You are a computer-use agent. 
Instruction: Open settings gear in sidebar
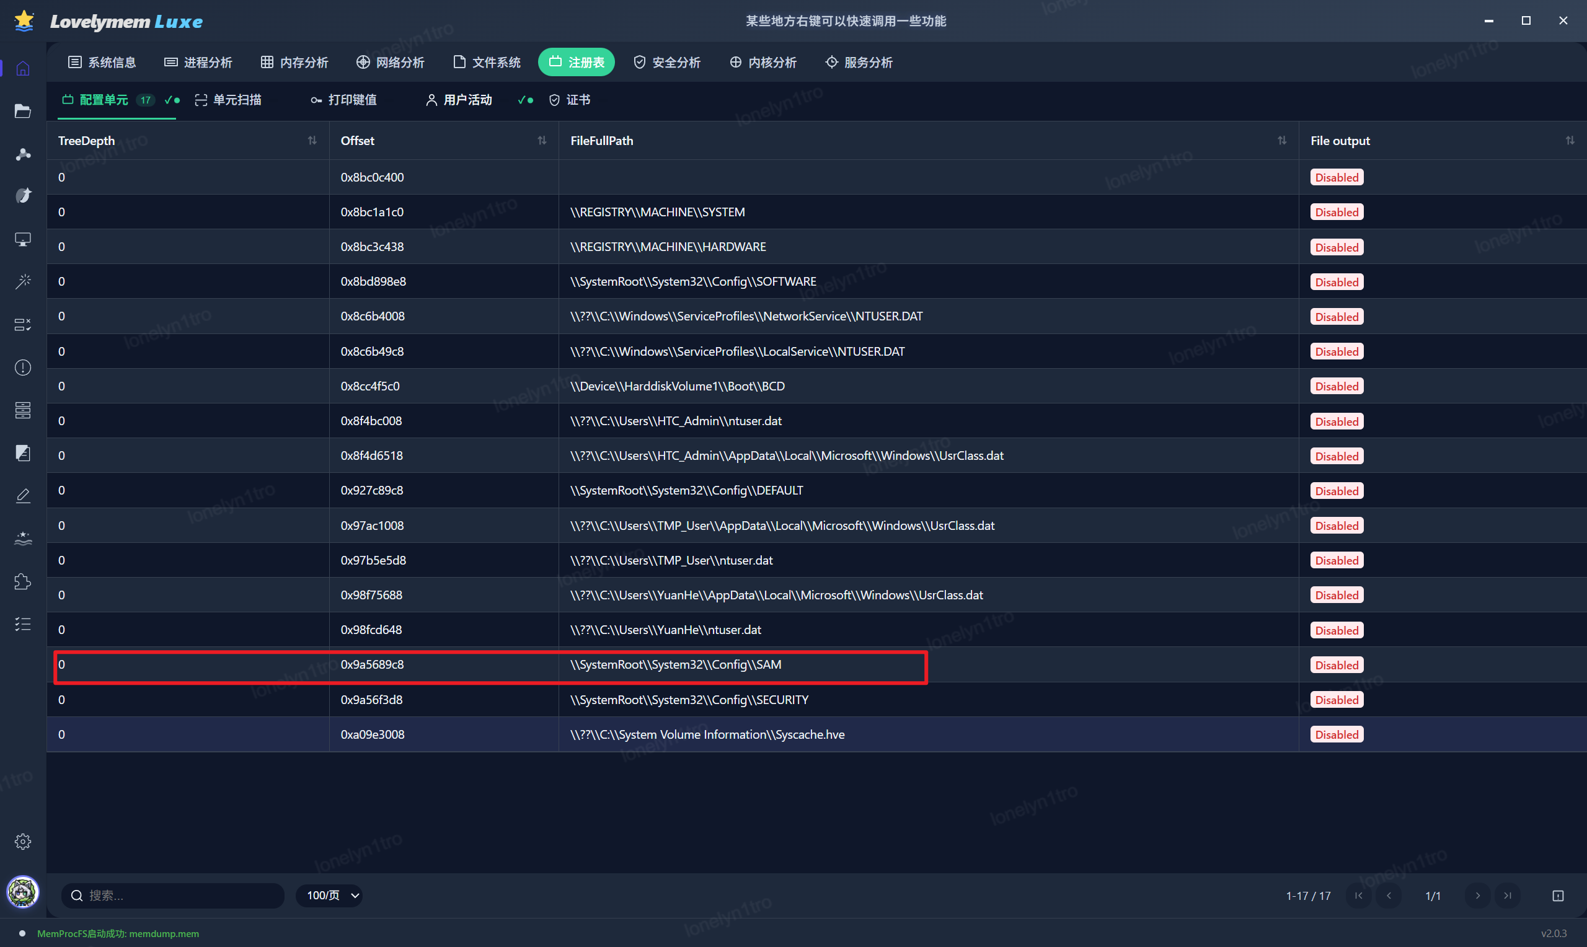[23, 842]
